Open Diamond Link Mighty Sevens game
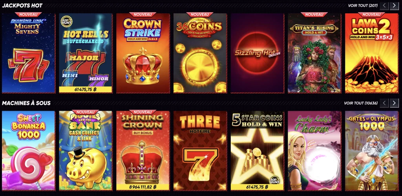This screenshot has width=402, height=196. click(29, 53)
